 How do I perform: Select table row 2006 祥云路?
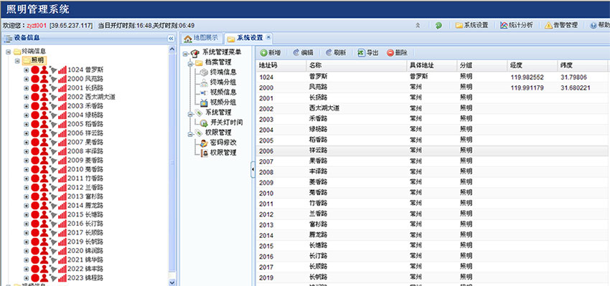[433, 151]
